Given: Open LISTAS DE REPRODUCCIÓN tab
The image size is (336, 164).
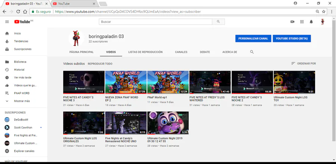Looking at the screenshot, I should tap(145, 52).
